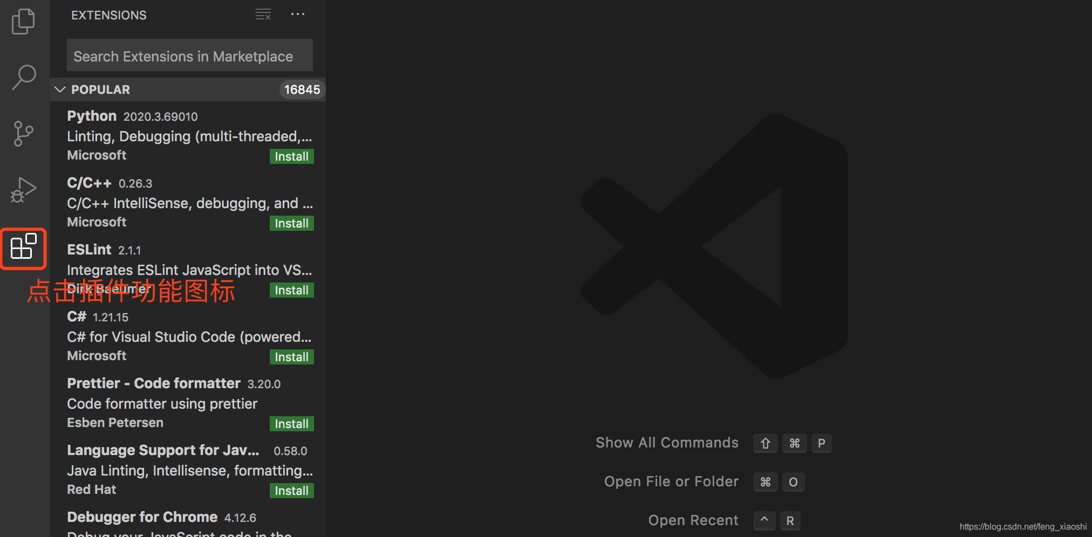
Task: Open the Source Control icon
Action: (23, 134)
